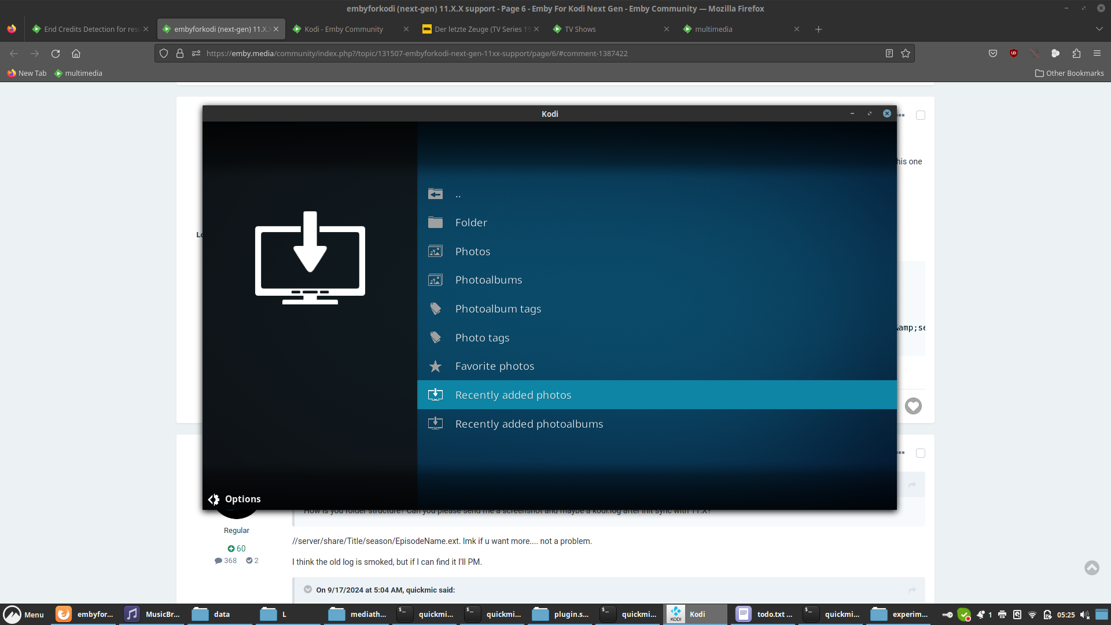Click the uBlock Origin extension icon
Image resolution: width=1111 pixels, height=625 pixels.
1014,53
